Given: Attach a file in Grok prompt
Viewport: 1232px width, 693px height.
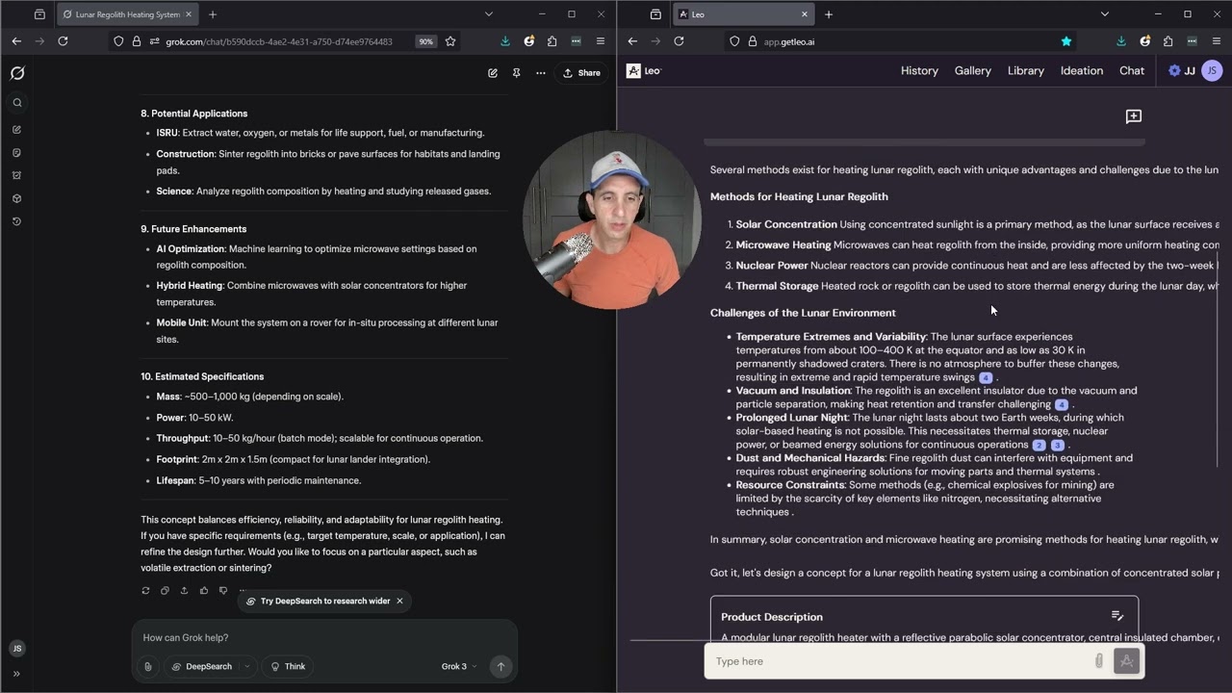Looking at the screenshot, I should (148, 666).
